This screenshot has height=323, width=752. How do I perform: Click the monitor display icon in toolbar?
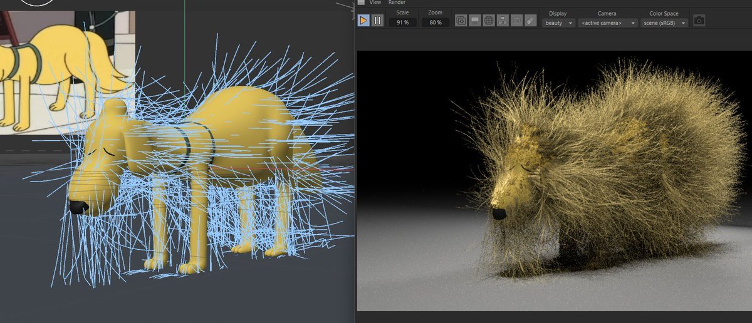(475, 21)
